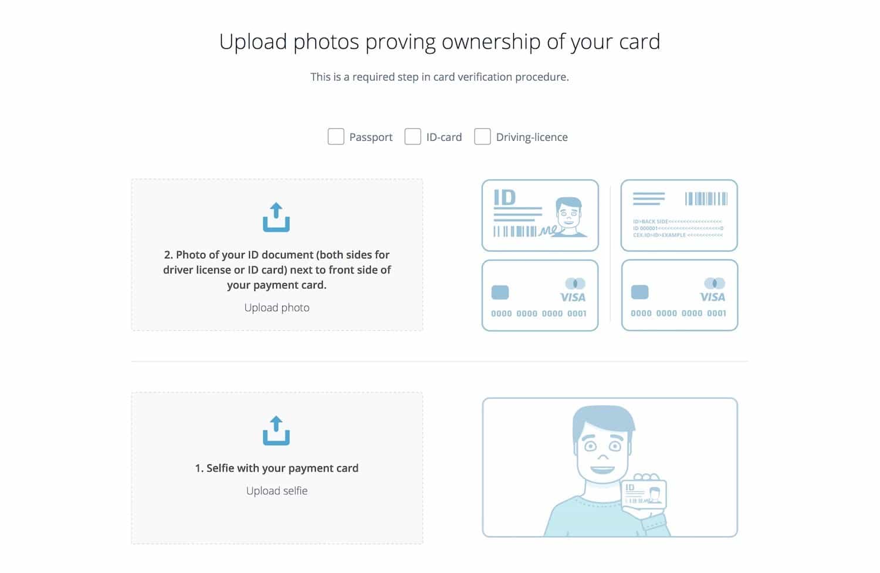Select the Driving-licence checkbox
The width and height of the screenshot is (880, 573).
pos(482,137)
